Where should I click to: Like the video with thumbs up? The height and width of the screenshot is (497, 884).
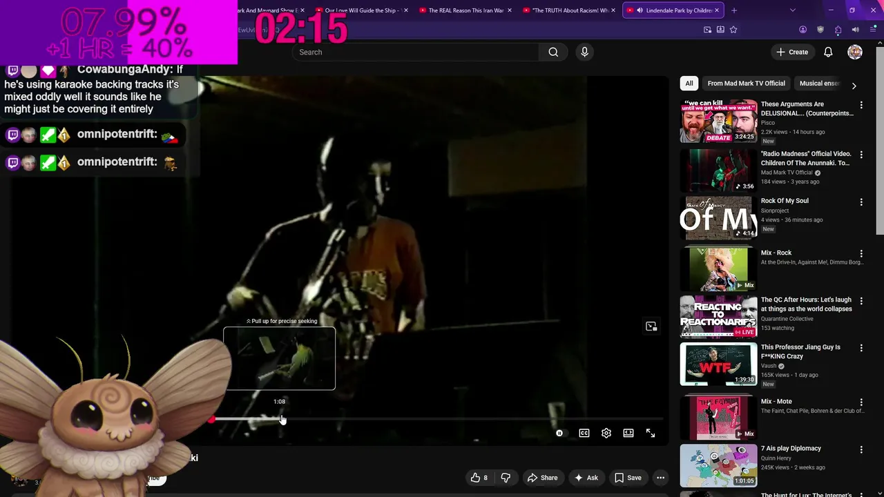[479, 478]
